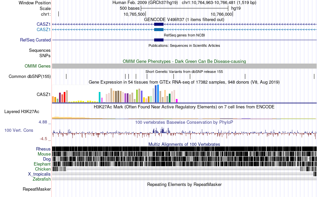The width and height of the screenshot is (317, 197).
Task: Click the cyan bar in GTEx expression chart
Action: pyautogui.click(x=99, y=97)
